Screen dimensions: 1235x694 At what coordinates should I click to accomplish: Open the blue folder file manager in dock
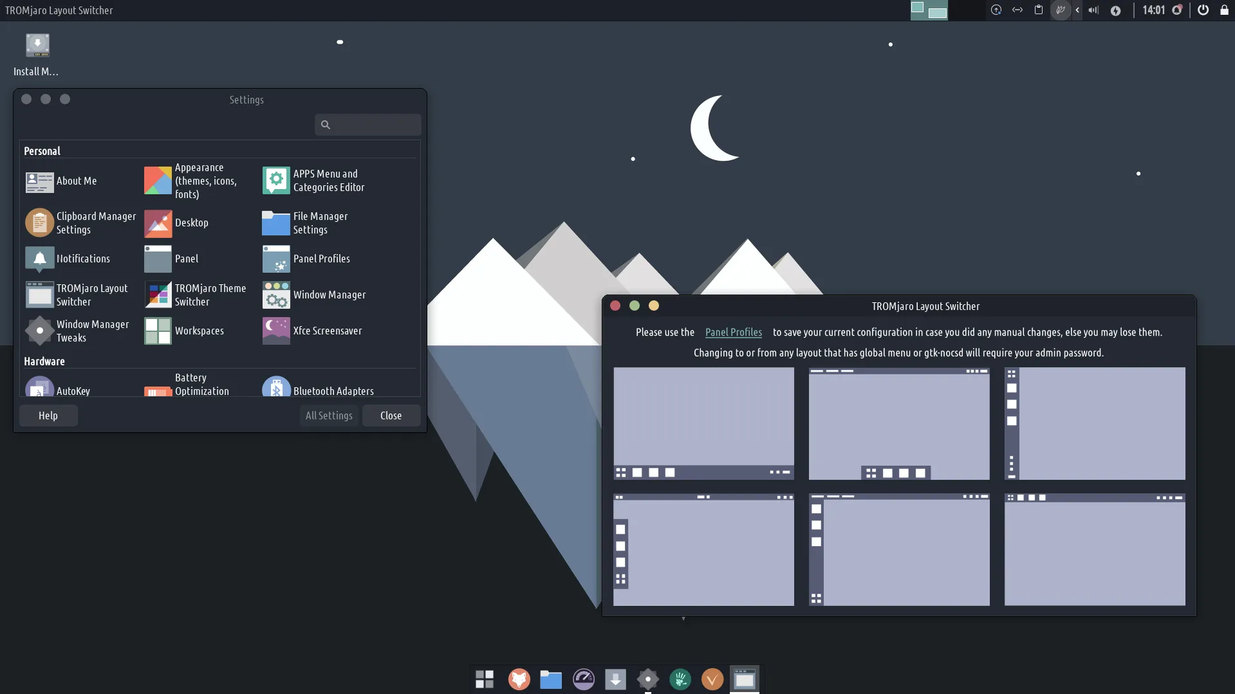click(551, 679)
